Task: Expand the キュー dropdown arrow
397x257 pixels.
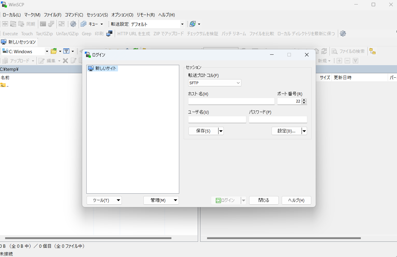Action: click(x=102, y=24)
